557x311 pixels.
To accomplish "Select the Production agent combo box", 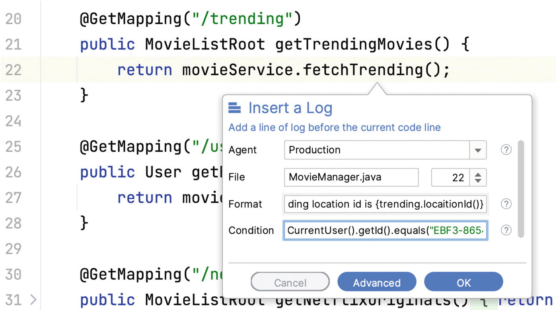I will (x=377, y=150).
